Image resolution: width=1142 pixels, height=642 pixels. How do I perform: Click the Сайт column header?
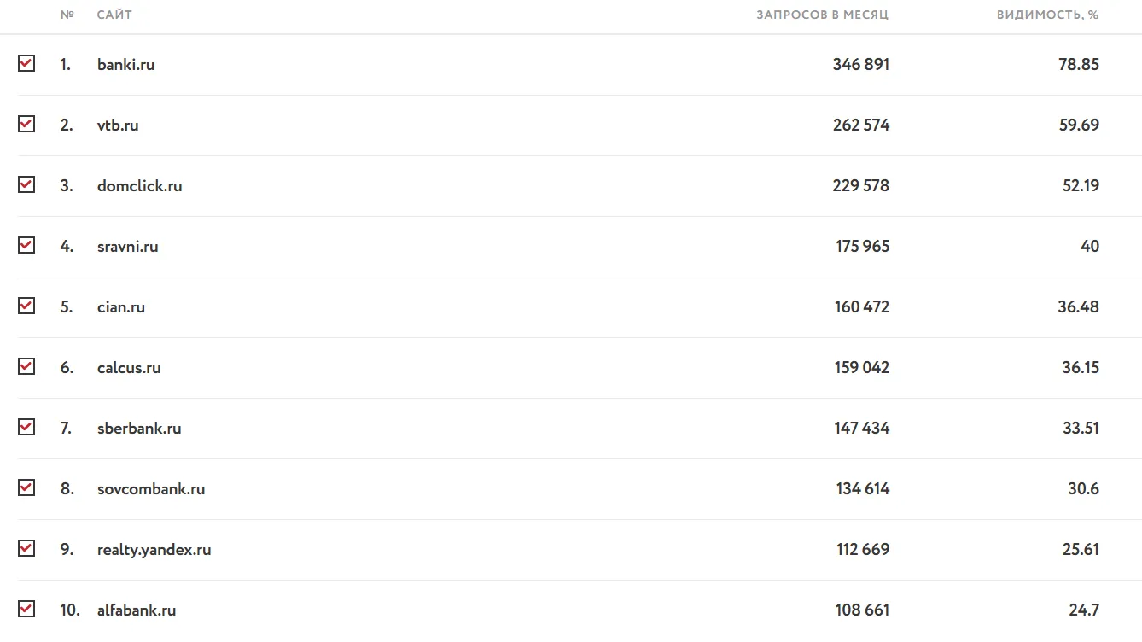[114, 15]
